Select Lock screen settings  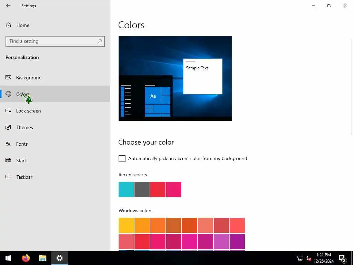55,111
